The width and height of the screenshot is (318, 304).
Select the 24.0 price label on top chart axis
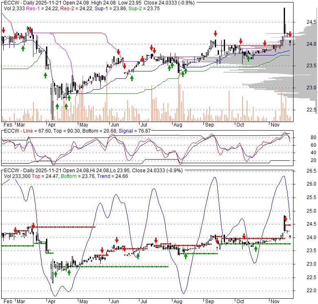[x=311, y=44]
